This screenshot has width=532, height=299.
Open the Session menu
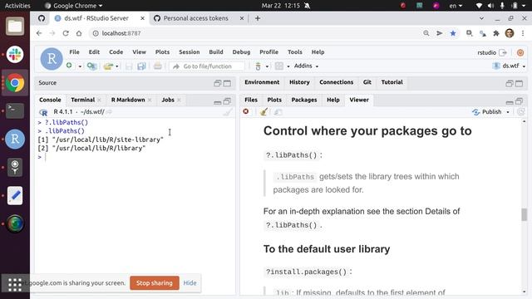pos(190,51)
